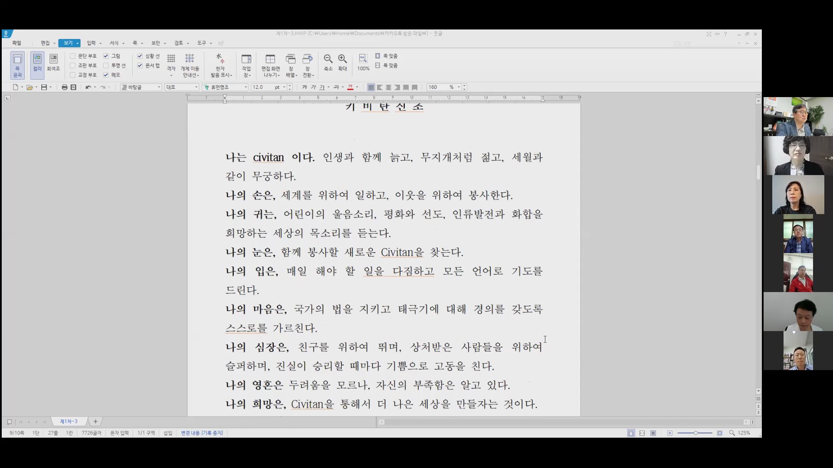Open 한자 발음 표시 tool
The width and height of the screenshot is (833, 468).
click(221, 65)
